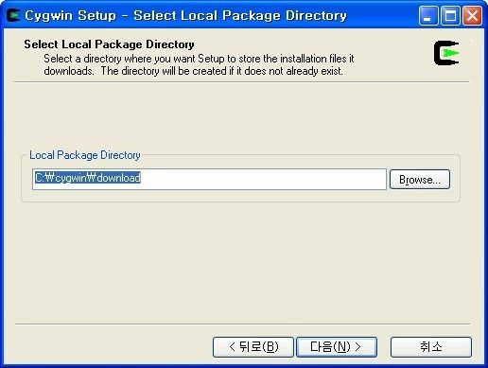The image size is (488, 368).
Task: Click the Cygwin icon in title bar
Action: click(x=13, y=15)
